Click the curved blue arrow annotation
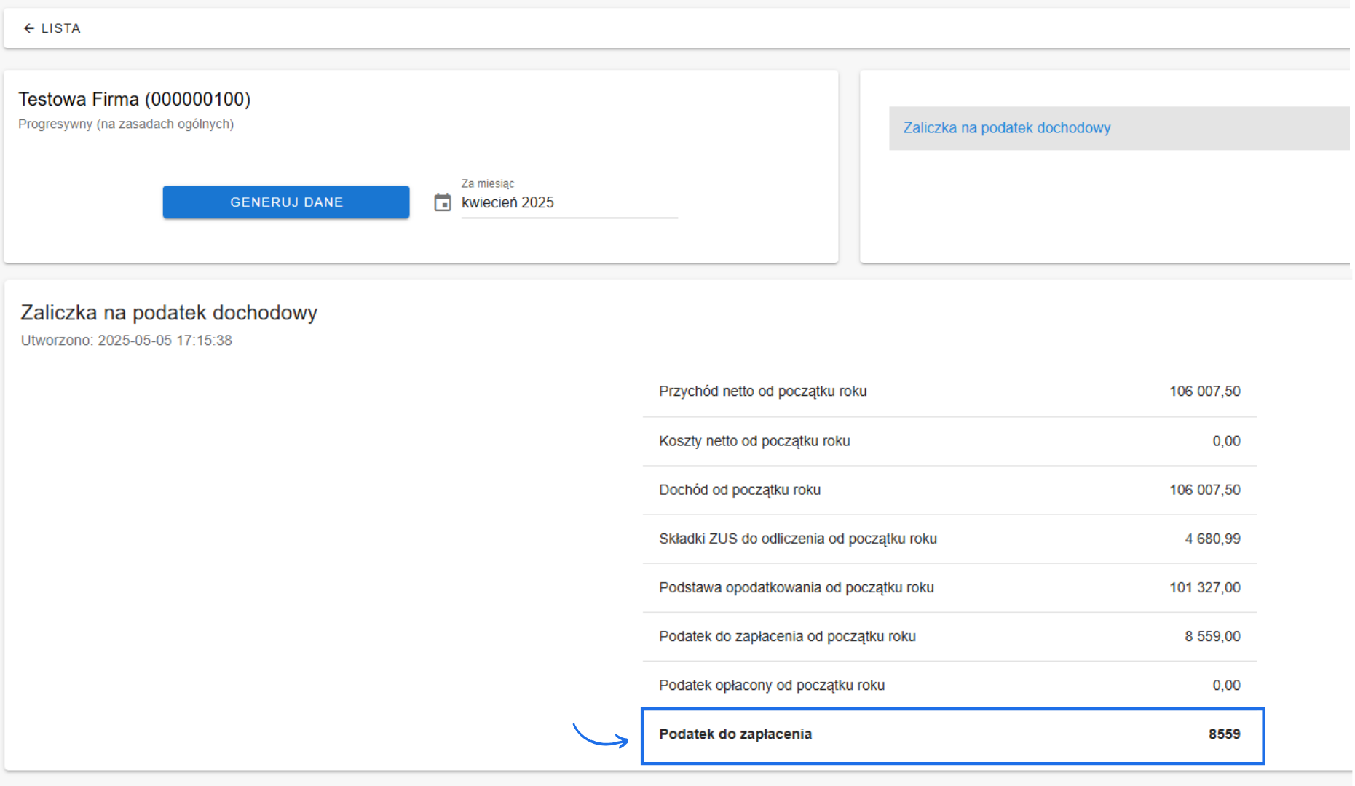Viewport: 1355px width, 786px height. click(601, 736)
